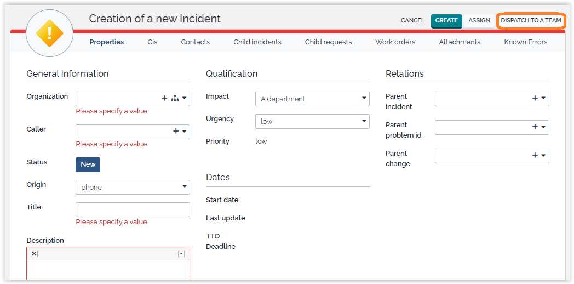574x284 pixels.
Task: Expand the Parent incident dropdown arrow
Action: tap(543, 99)
